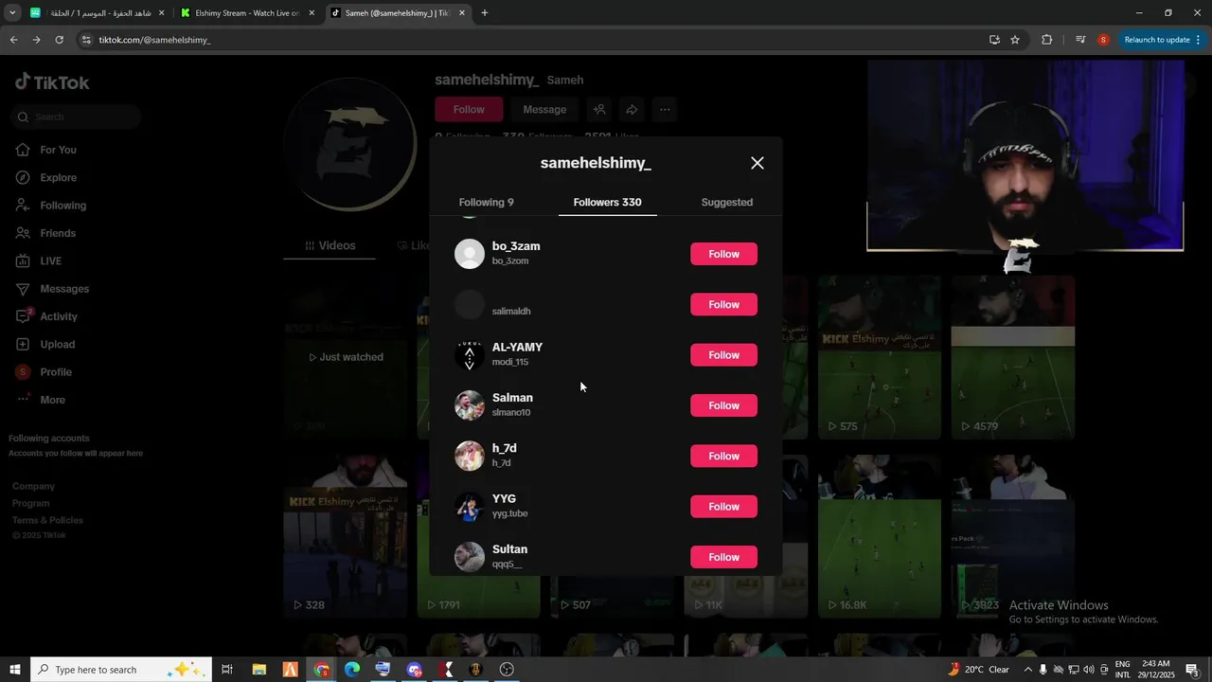The width and height of the screenshot is (1212, 682).
Task: Bookmark this page with star icon
Action: coord(1015,40)
